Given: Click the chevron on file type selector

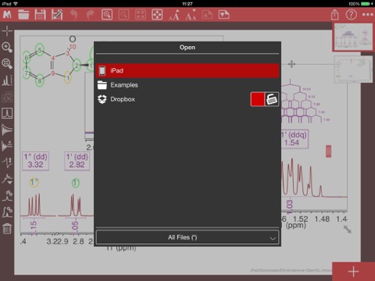Looking at the screenshot, I should click(x=273, y=238).
